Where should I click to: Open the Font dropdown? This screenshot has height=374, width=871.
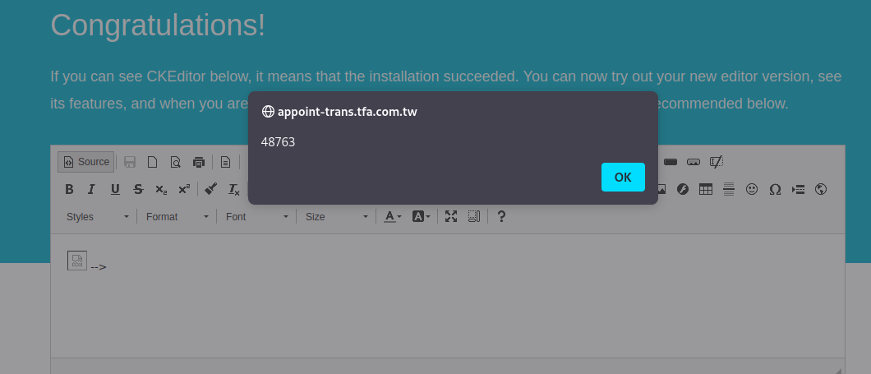pyautogui.click(x=256, y=217)
